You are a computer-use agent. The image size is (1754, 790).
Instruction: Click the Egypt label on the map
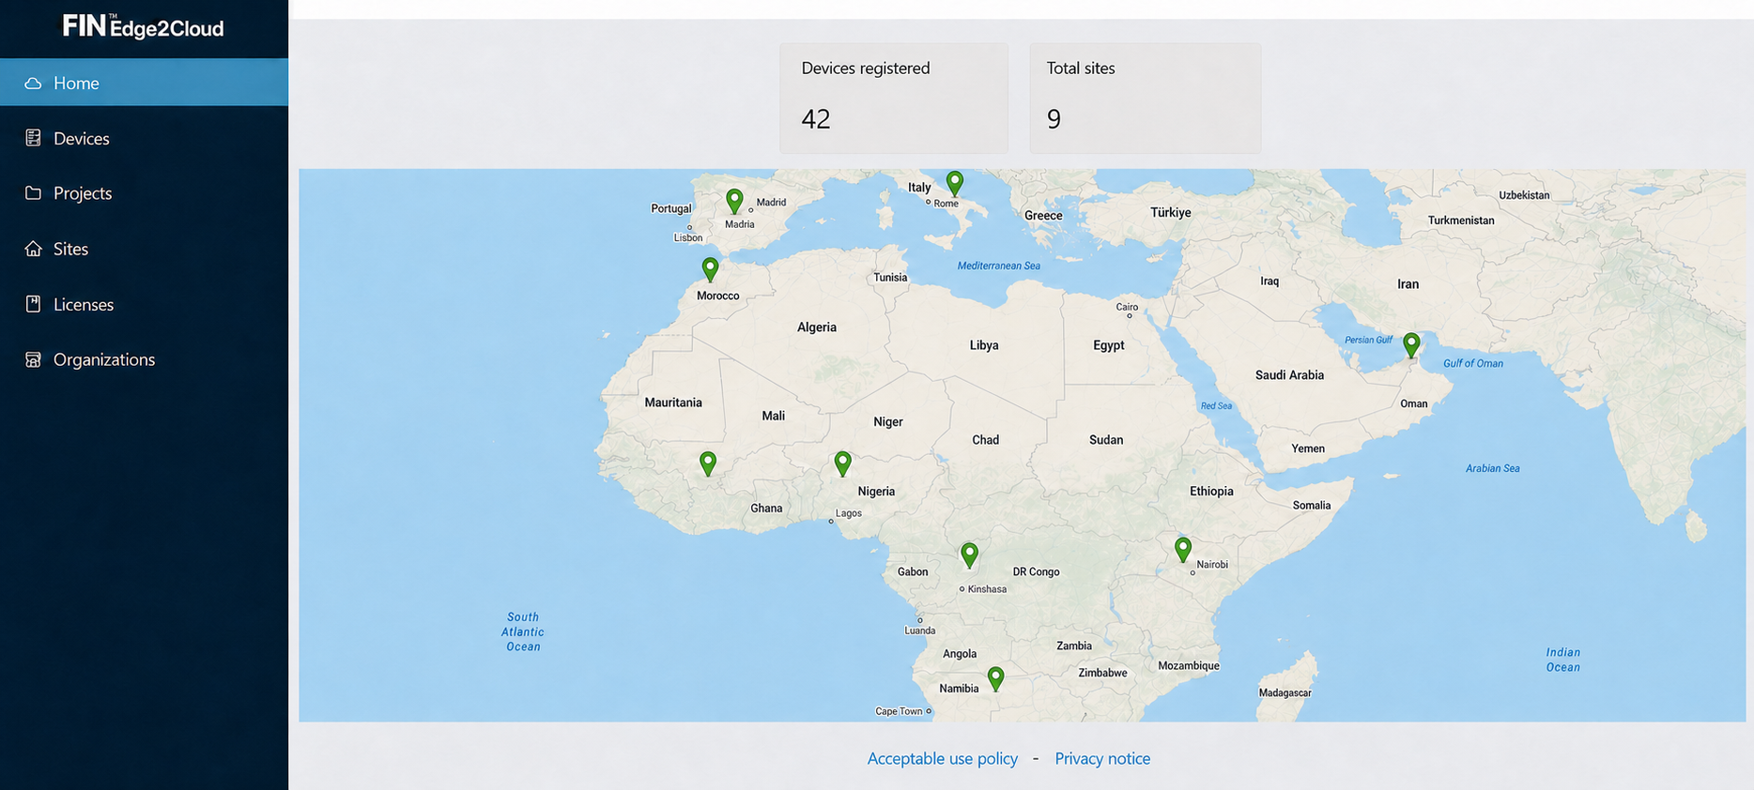pos(1109,345)
